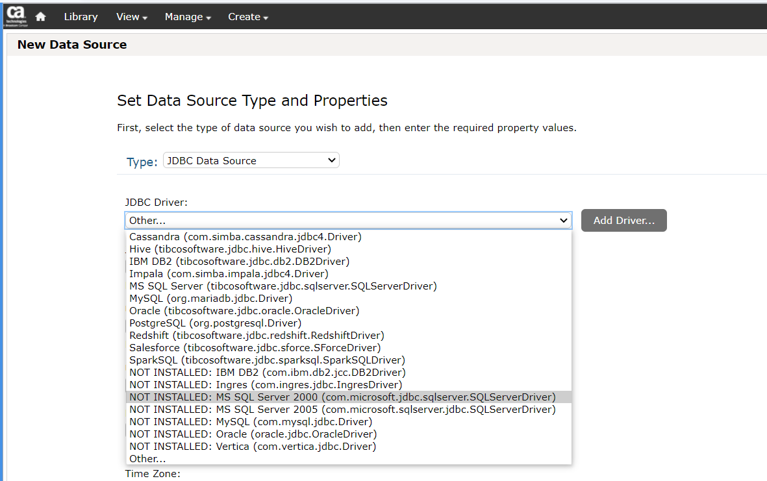Select Cassandra driver from the list

(x=245, y=237)
